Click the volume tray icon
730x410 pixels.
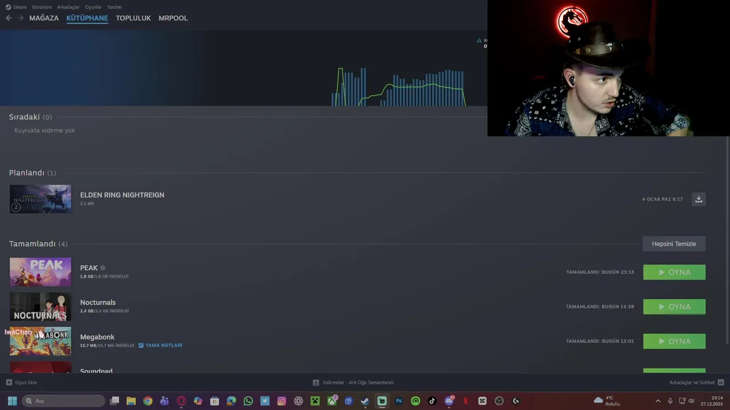pos(691,401)
